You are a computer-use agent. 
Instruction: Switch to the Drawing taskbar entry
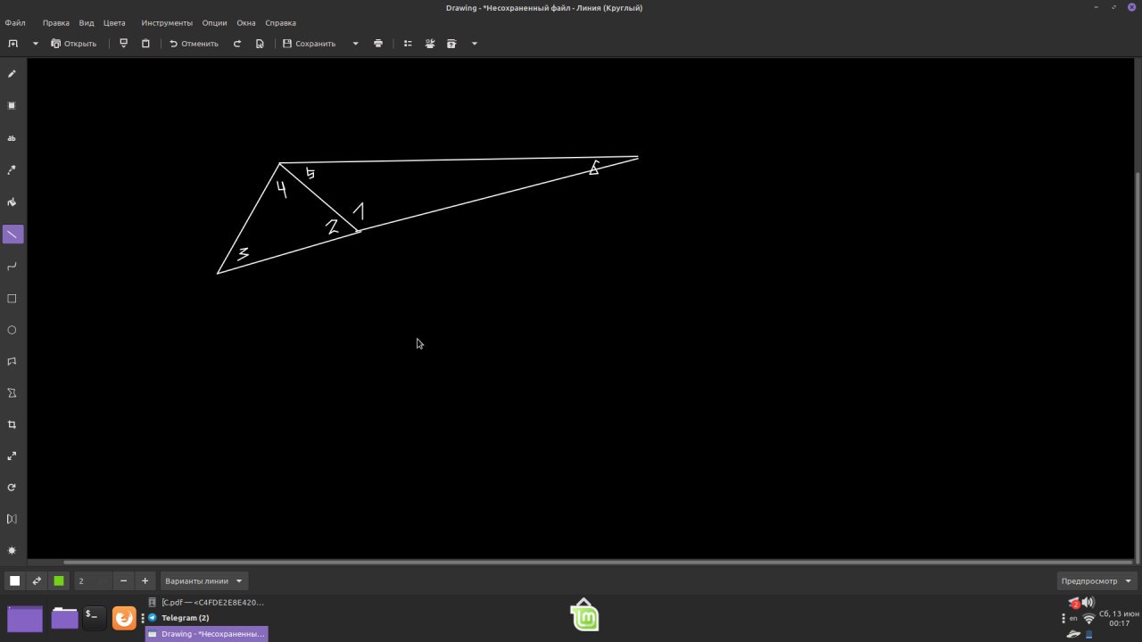[x=207, y=634]
